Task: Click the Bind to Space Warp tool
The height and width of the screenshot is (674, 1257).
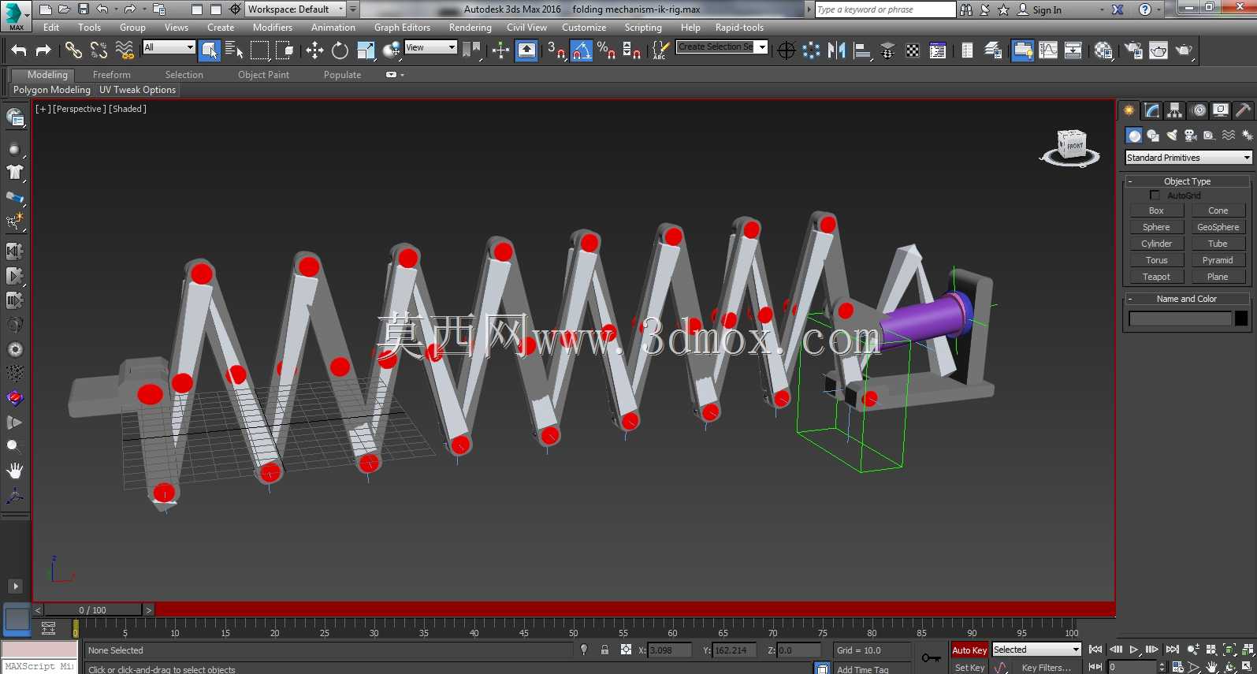Action: (124, 50)
